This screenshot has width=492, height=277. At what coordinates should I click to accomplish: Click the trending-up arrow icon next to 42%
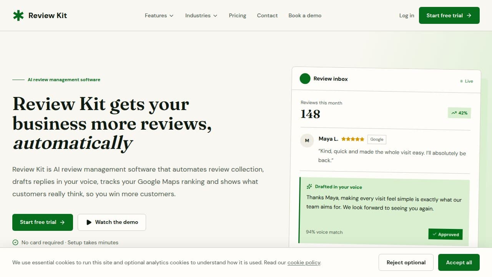pos(454,113)
